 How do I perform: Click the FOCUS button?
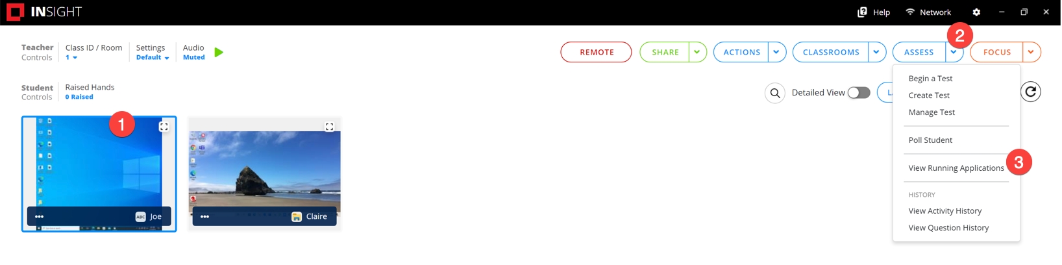[x=996, y=52]
